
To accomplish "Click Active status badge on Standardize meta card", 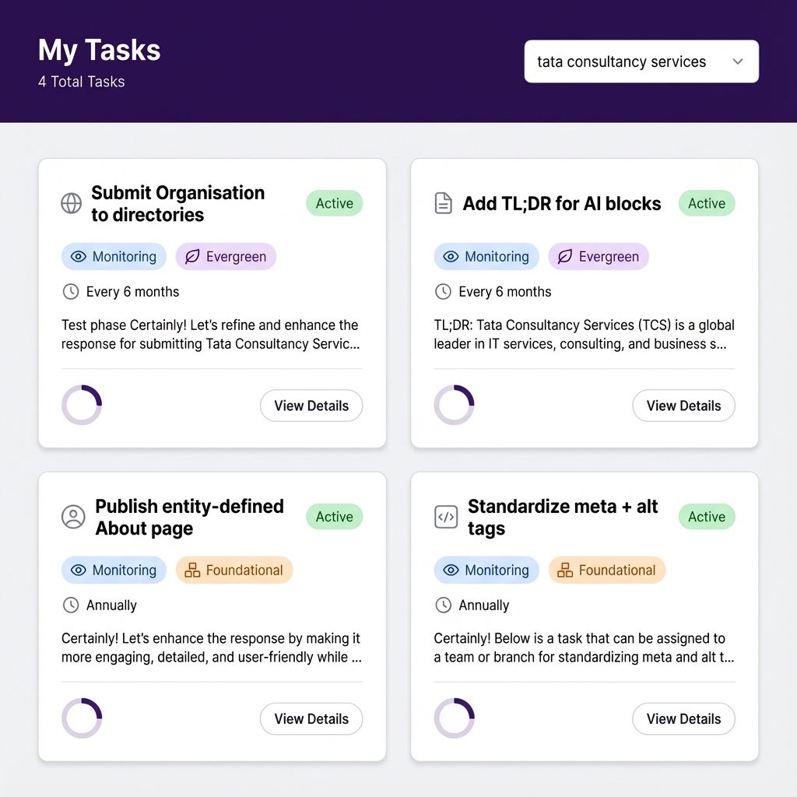I will point(706,517).
